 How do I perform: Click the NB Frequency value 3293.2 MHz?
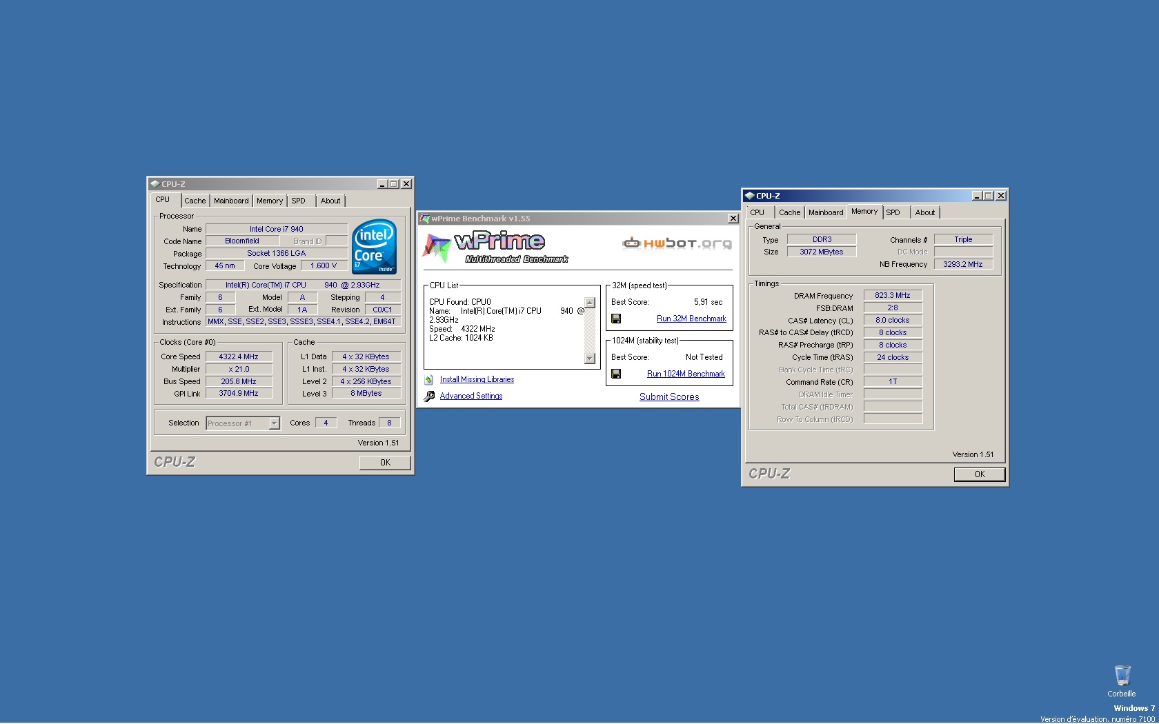[x=963, y=264]
